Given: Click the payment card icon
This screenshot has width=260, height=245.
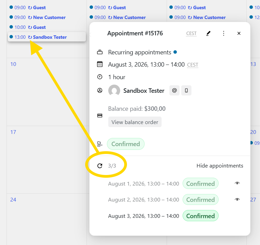Looking at the screenshot, I should [x=100, y=116].
